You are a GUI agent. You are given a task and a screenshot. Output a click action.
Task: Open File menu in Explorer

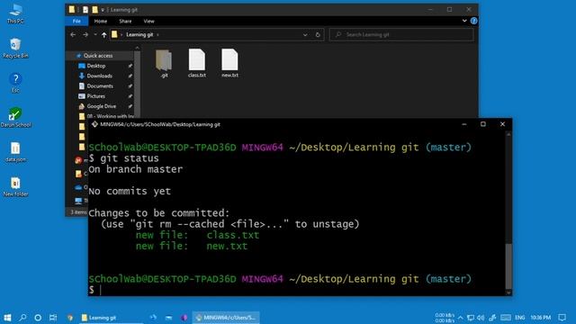click(76, 21)
